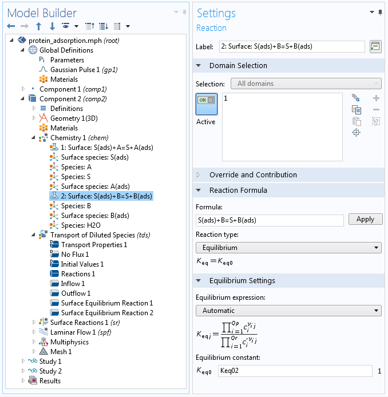Select the Multiphysics node
This screenshot has width=388, height=397.
(69, 342)
